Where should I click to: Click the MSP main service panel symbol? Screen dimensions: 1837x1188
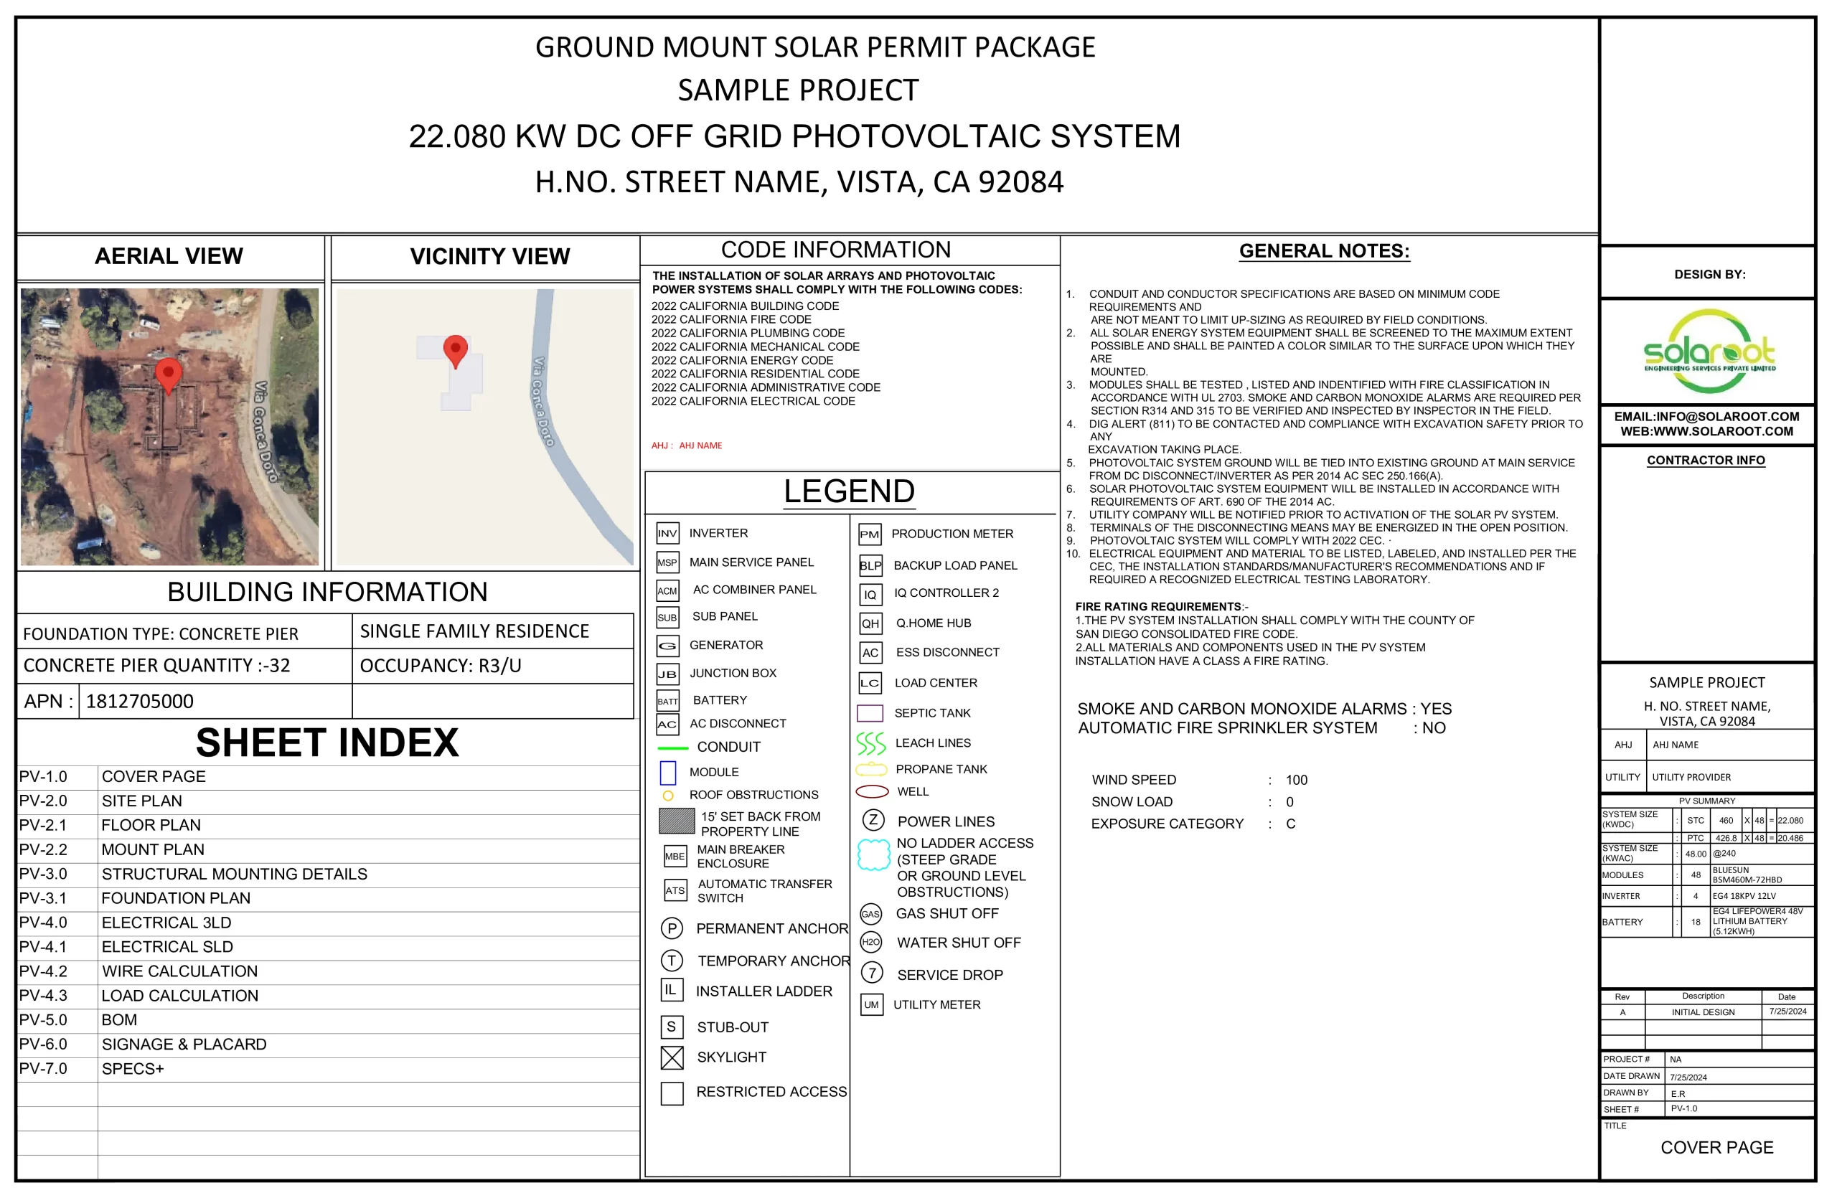[x=667, y=562]
